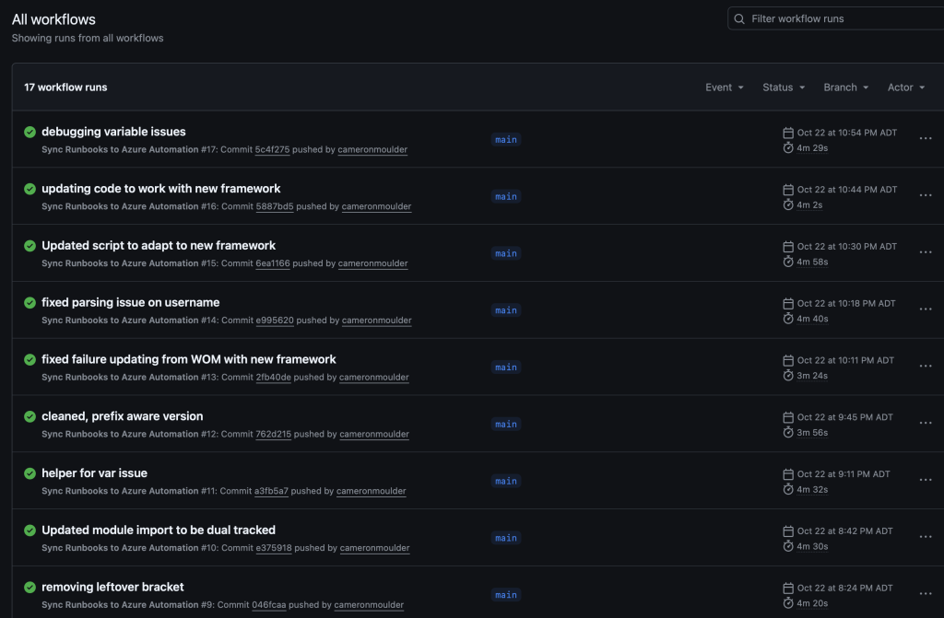Click the cameronmoulder link on run #13
The image size is (944, 618).
pyautogui.click(x=373, y=378)
